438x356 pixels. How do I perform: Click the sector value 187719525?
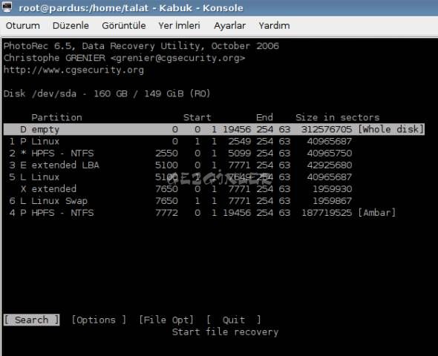point(327,213)
